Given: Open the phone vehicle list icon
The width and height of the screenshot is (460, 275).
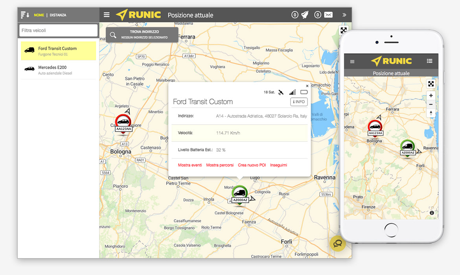Looking at the screenshot, I should coord(429,61).
